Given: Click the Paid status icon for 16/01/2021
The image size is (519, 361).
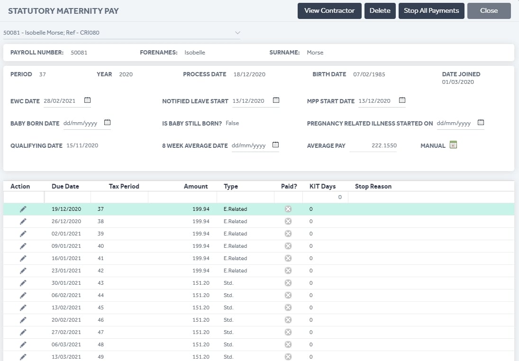Looking at the screenshot, I should pyautogui.click(x=288, y=258).
